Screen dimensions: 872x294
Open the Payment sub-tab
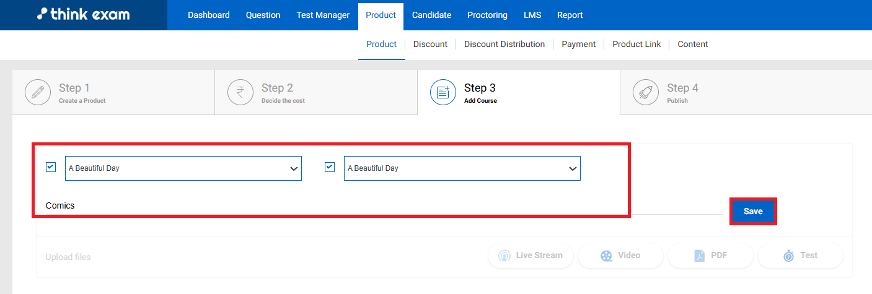(578, 44)
